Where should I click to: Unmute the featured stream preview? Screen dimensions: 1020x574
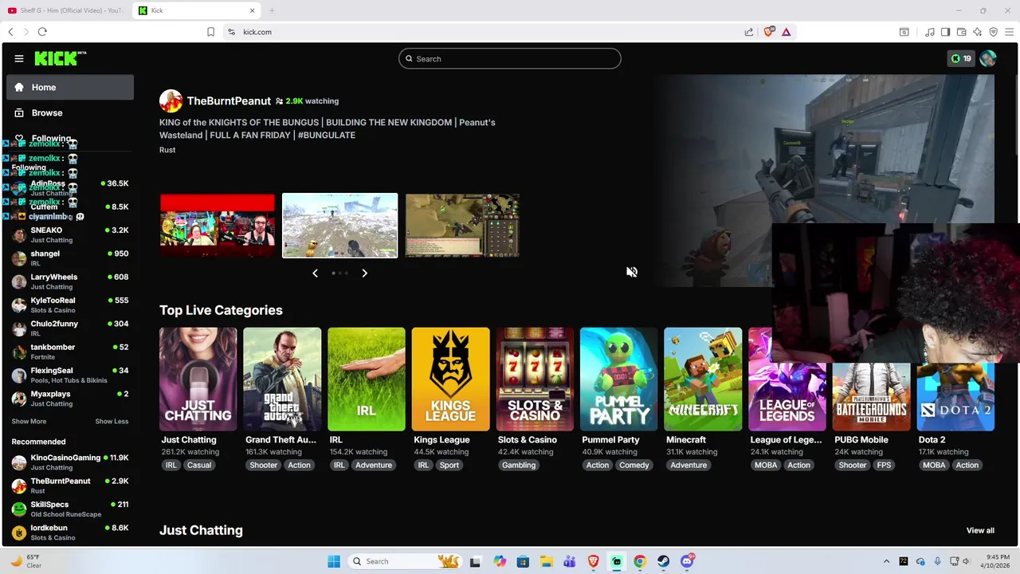click(x=632, y=272)
